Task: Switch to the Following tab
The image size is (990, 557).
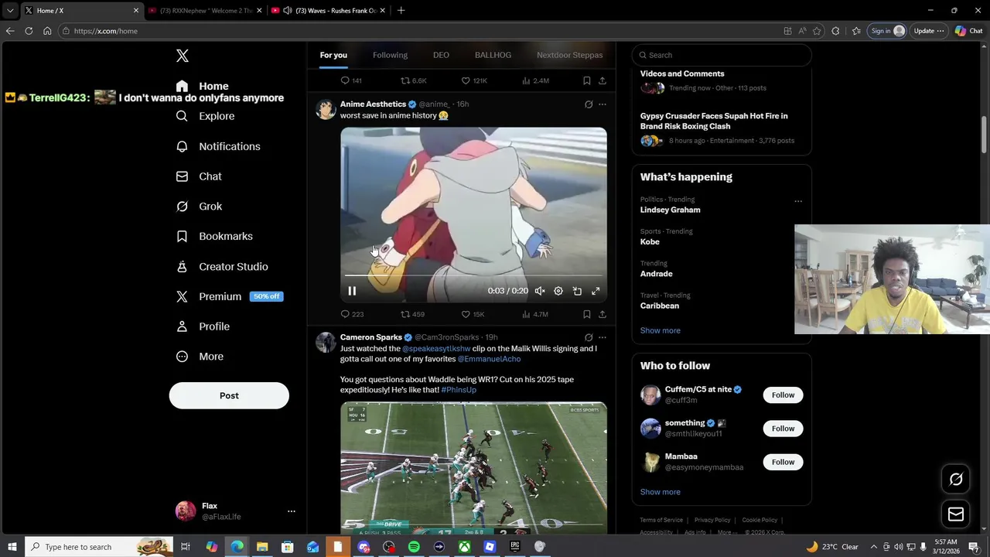Action: [390, 55]
